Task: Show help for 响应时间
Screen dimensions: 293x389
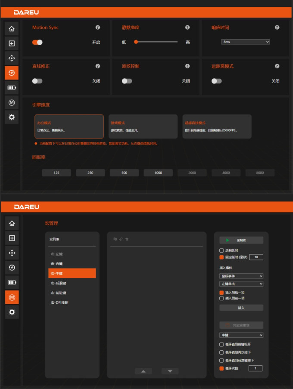Action: (277, 27)
